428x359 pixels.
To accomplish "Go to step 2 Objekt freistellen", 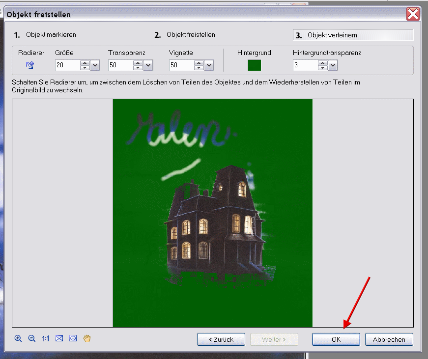I will point(185,35).
